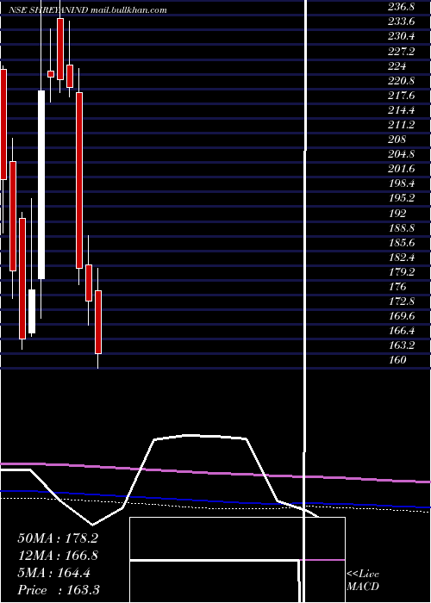This screenshot has width=431, height=603.
Task: Select the last red candlestick near 163
Action: pos(98,322)
